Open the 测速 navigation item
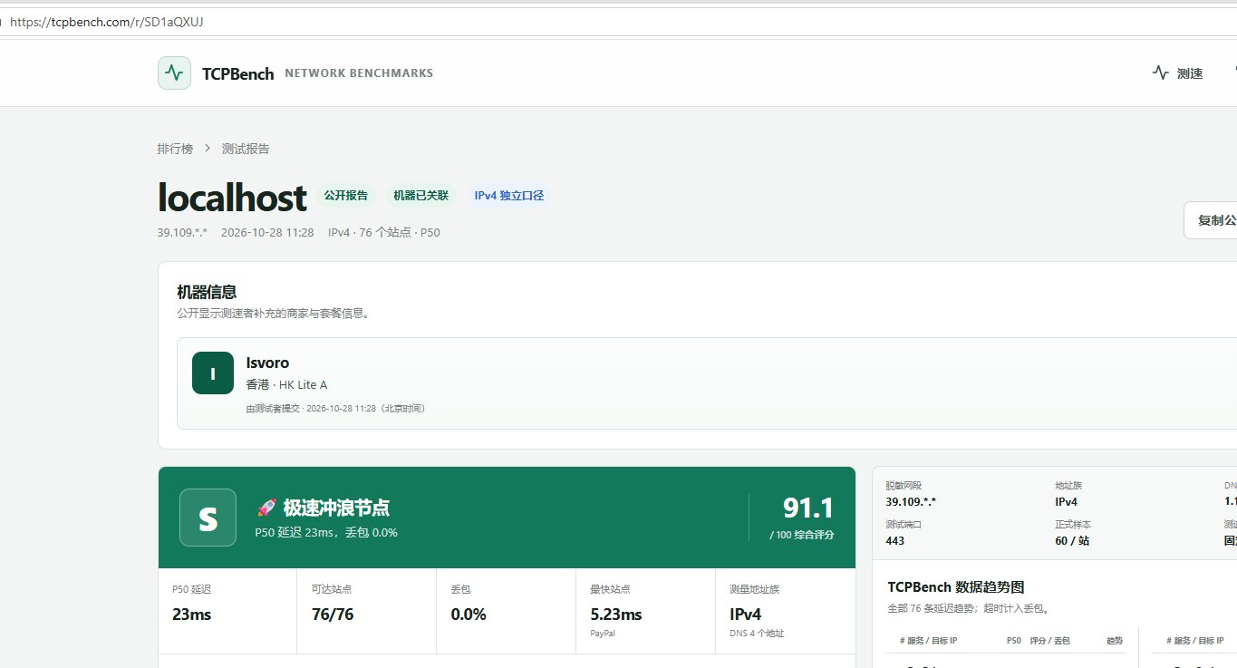Image resolution: width=1237 pixels, height=668 pixels. point(1177,73)
